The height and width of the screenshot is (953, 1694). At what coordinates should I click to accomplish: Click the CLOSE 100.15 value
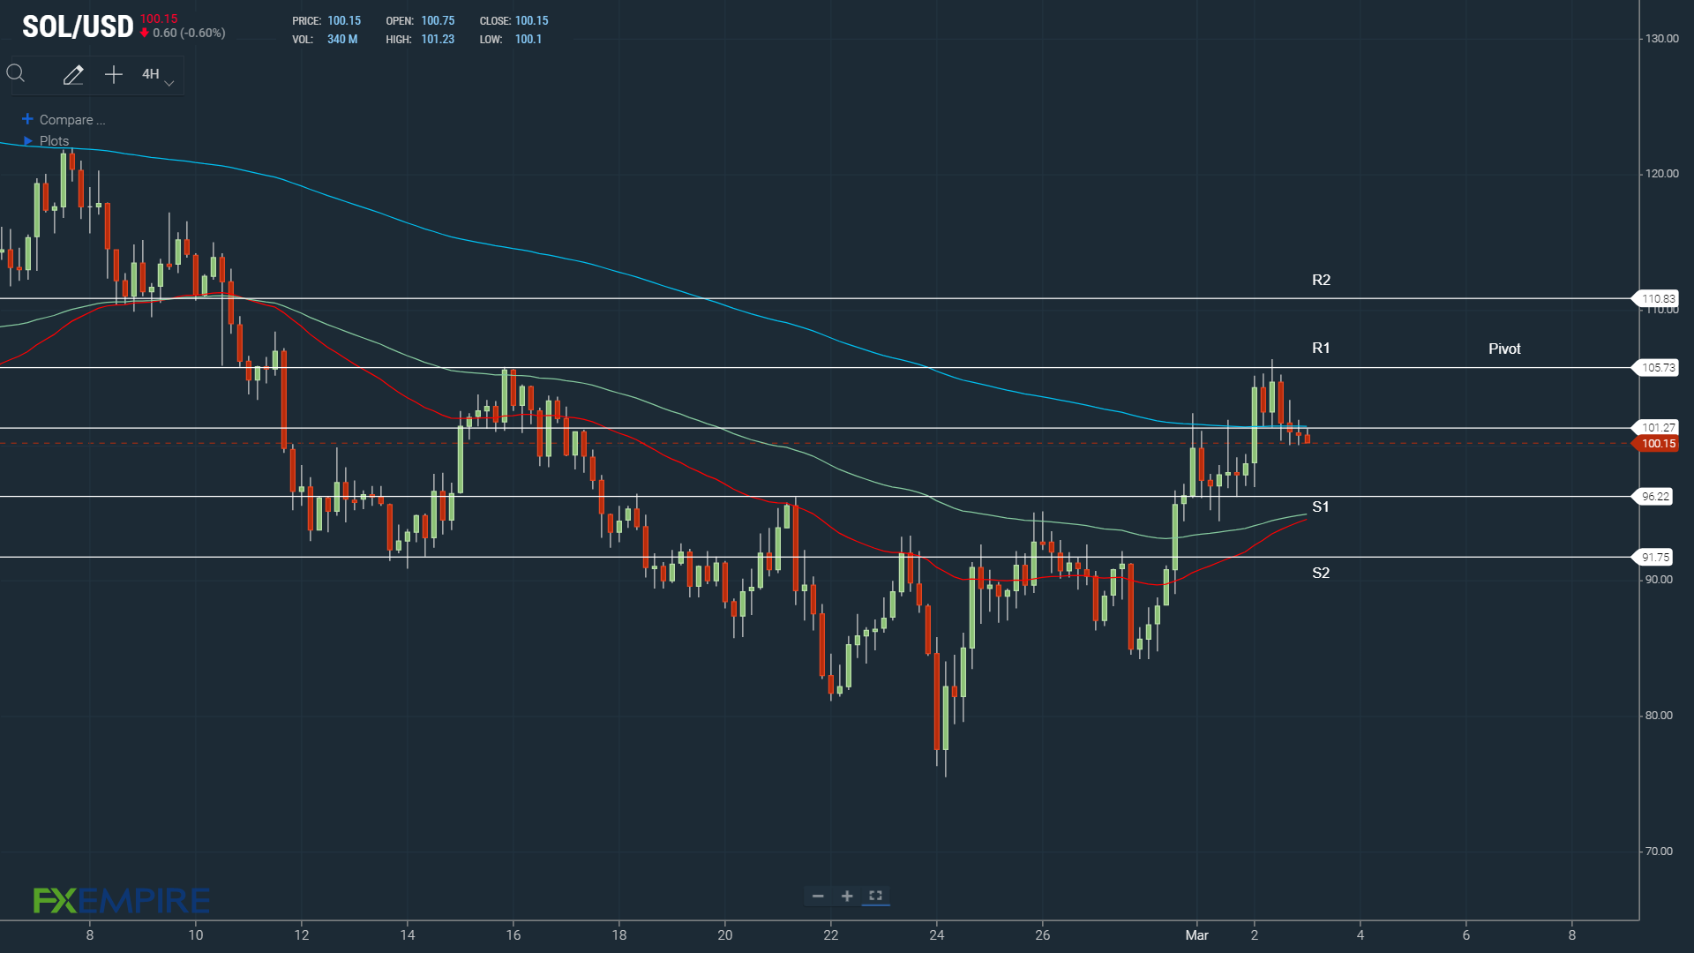532,21
